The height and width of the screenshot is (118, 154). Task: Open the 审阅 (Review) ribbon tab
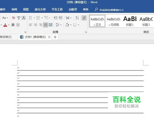click(x=14, y=10)
